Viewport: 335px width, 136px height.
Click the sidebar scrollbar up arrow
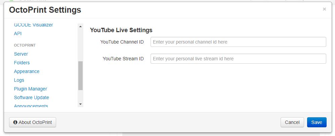[x=80, y=26]
